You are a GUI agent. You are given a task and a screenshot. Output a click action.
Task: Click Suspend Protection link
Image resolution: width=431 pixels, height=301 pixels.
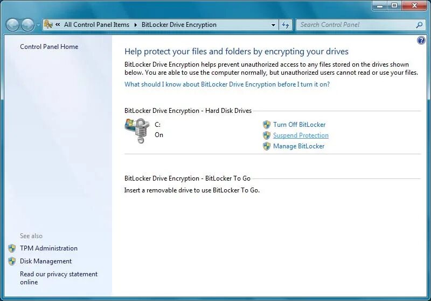coord(301,135)
